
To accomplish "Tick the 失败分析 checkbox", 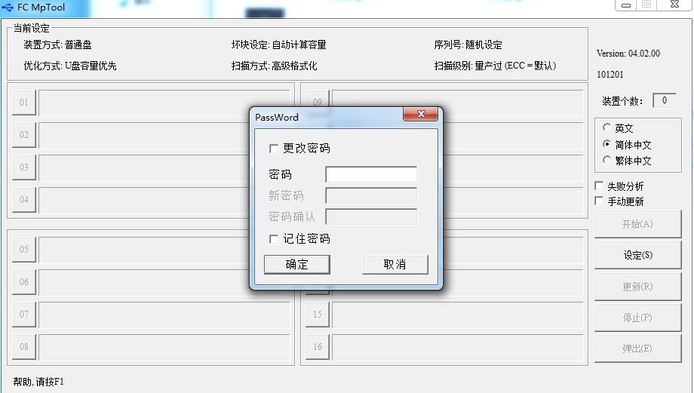I will point(599,186).
